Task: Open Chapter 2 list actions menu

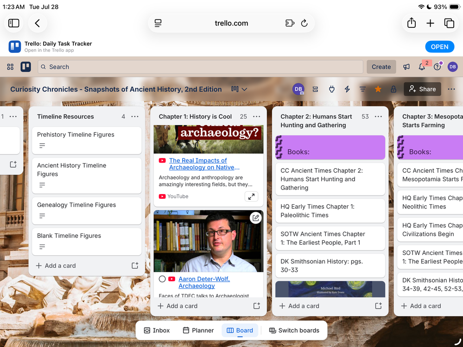Action: (378, 117)
